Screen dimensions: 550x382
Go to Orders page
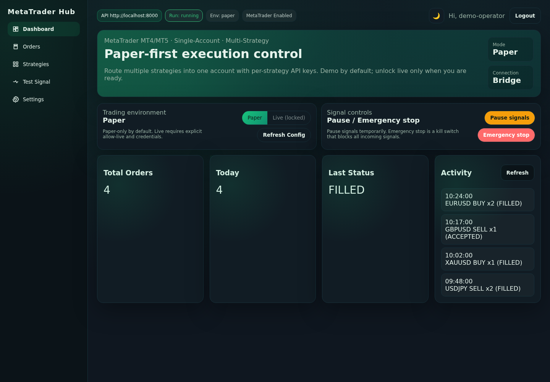tap(44, 47)
